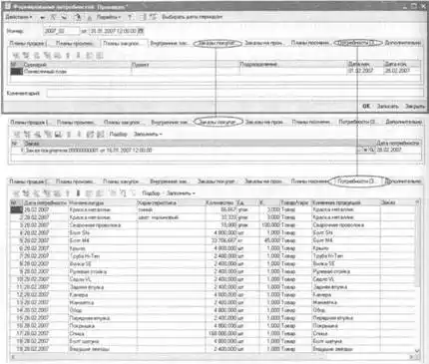Click Покрышка in the Номенклатура column

(x=82, y=326)
